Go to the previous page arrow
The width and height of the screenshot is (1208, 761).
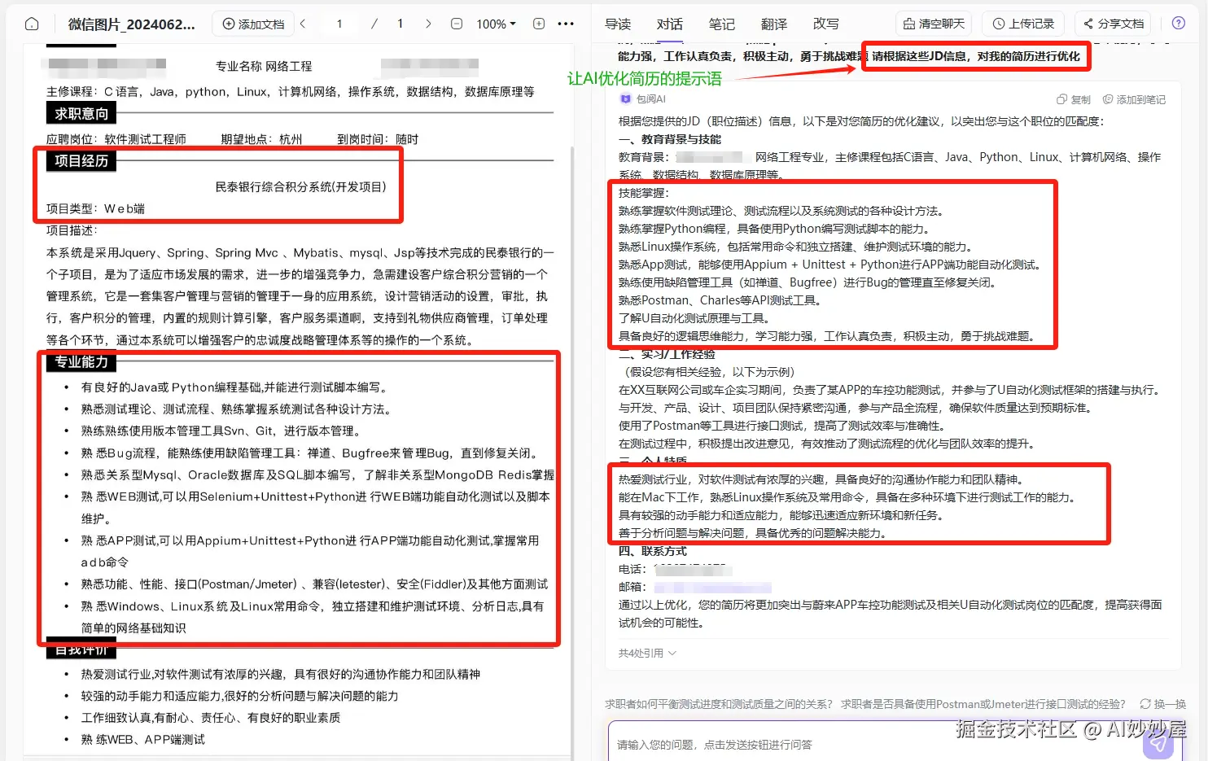point(303,24)
